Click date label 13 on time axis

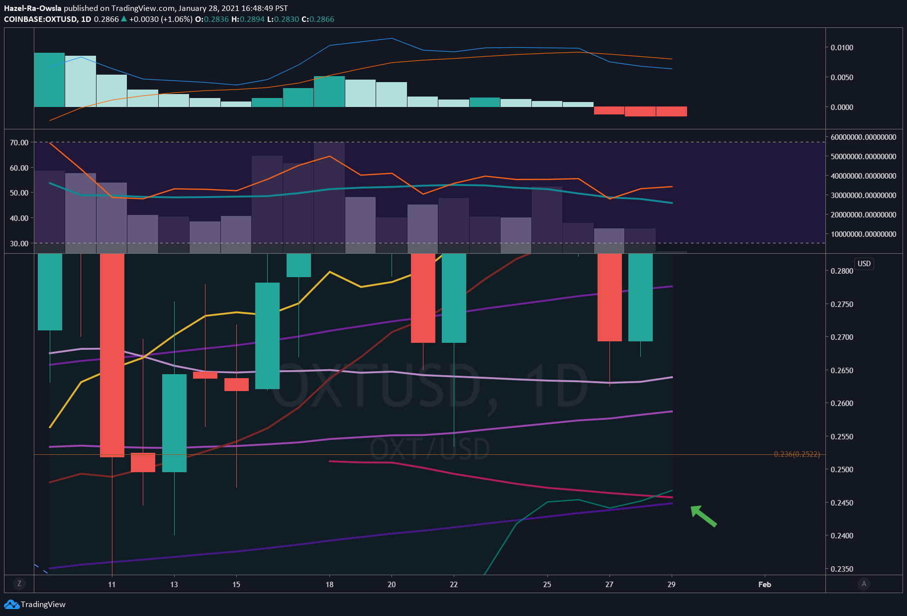[174, 584]
